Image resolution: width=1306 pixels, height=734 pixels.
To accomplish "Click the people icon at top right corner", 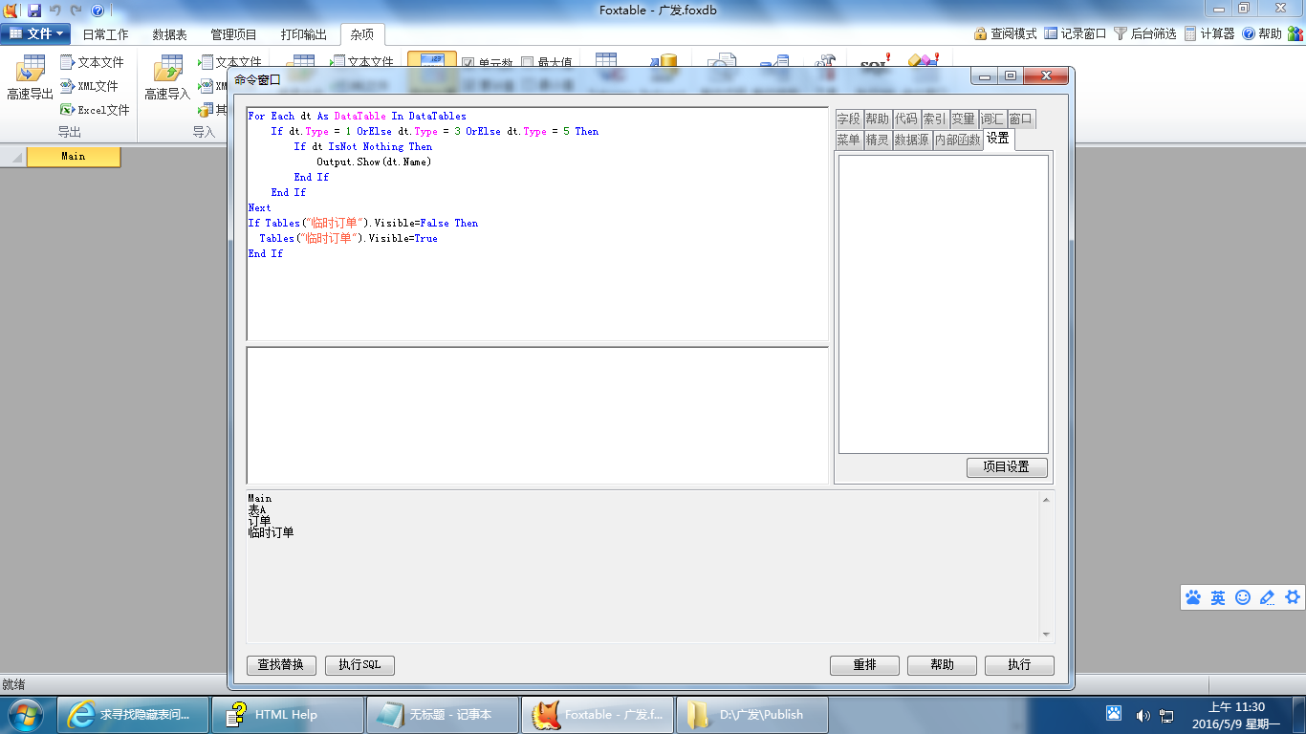I will click(1295, 33).
